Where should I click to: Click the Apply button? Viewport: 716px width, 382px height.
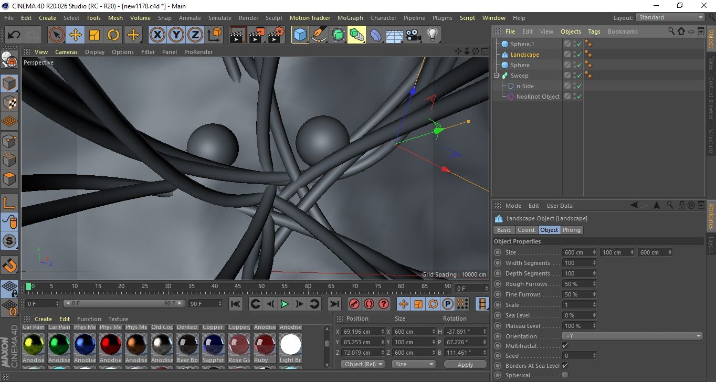click(465, 364)
